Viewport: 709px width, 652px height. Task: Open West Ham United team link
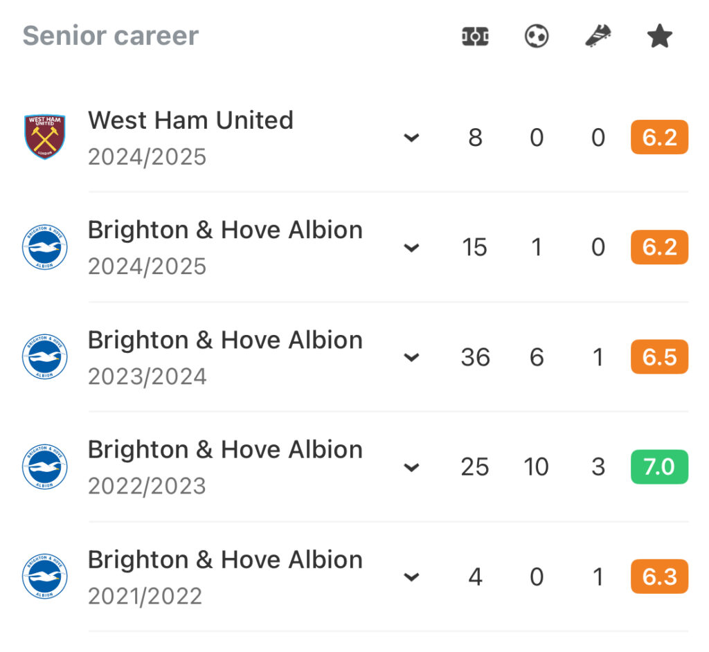pyautogui.click(x=190, y=120)
